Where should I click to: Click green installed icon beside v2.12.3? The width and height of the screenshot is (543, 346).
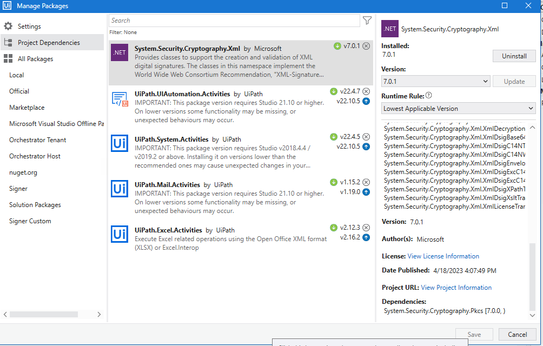click(x=334, y=227)
